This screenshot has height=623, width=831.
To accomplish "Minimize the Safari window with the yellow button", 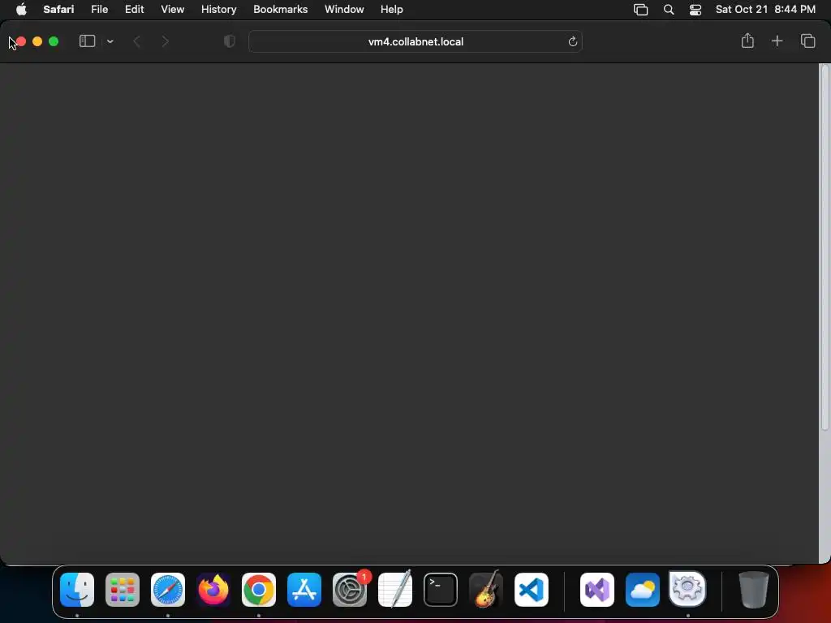I will 37,41.
